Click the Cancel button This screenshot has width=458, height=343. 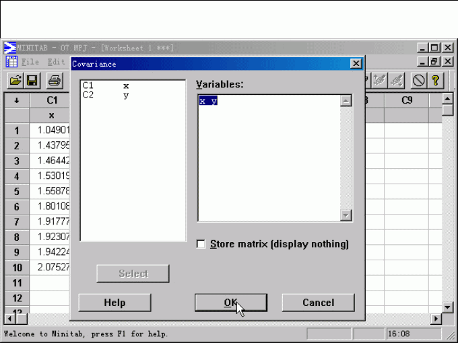318,303
